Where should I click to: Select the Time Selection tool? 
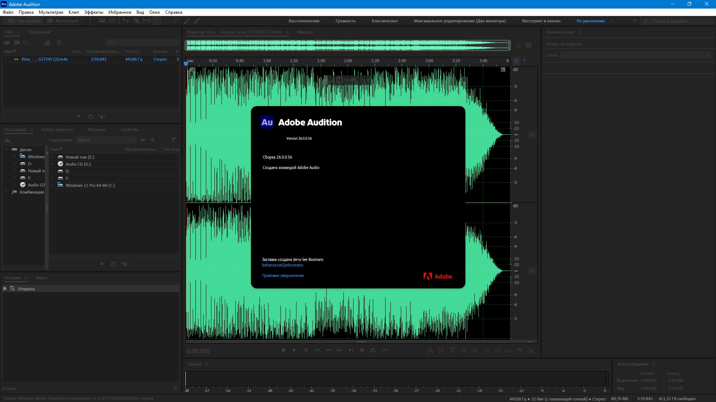157,21
